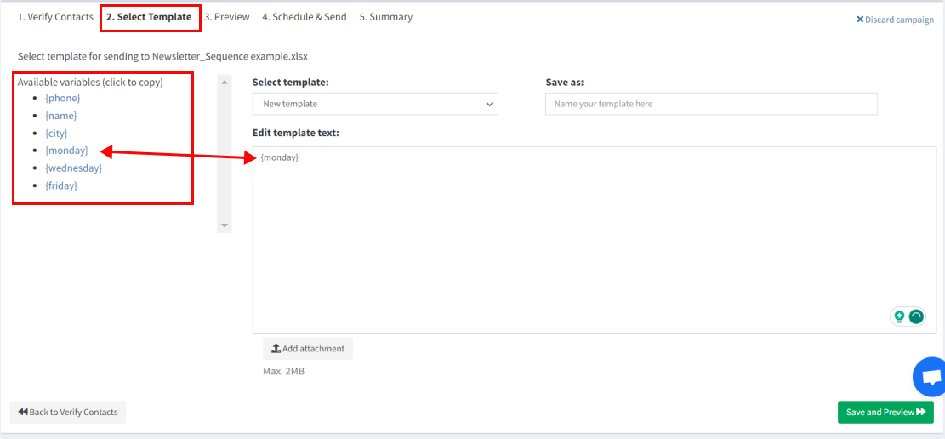This screenshot has height=439, width=945.
Task: Focus the Save as template name field
Action: (x=711, y=104)
